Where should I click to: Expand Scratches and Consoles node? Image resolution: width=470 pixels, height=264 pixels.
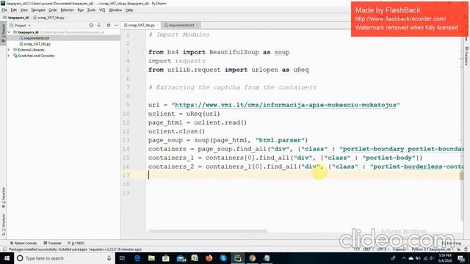9,56
